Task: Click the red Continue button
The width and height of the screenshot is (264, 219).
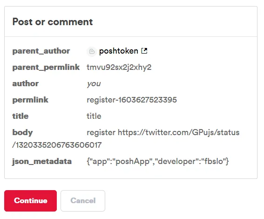Action: 30,201
